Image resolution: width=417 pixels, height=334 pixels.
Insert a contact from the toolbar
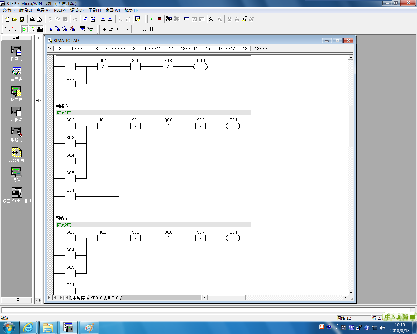point(136,29)
